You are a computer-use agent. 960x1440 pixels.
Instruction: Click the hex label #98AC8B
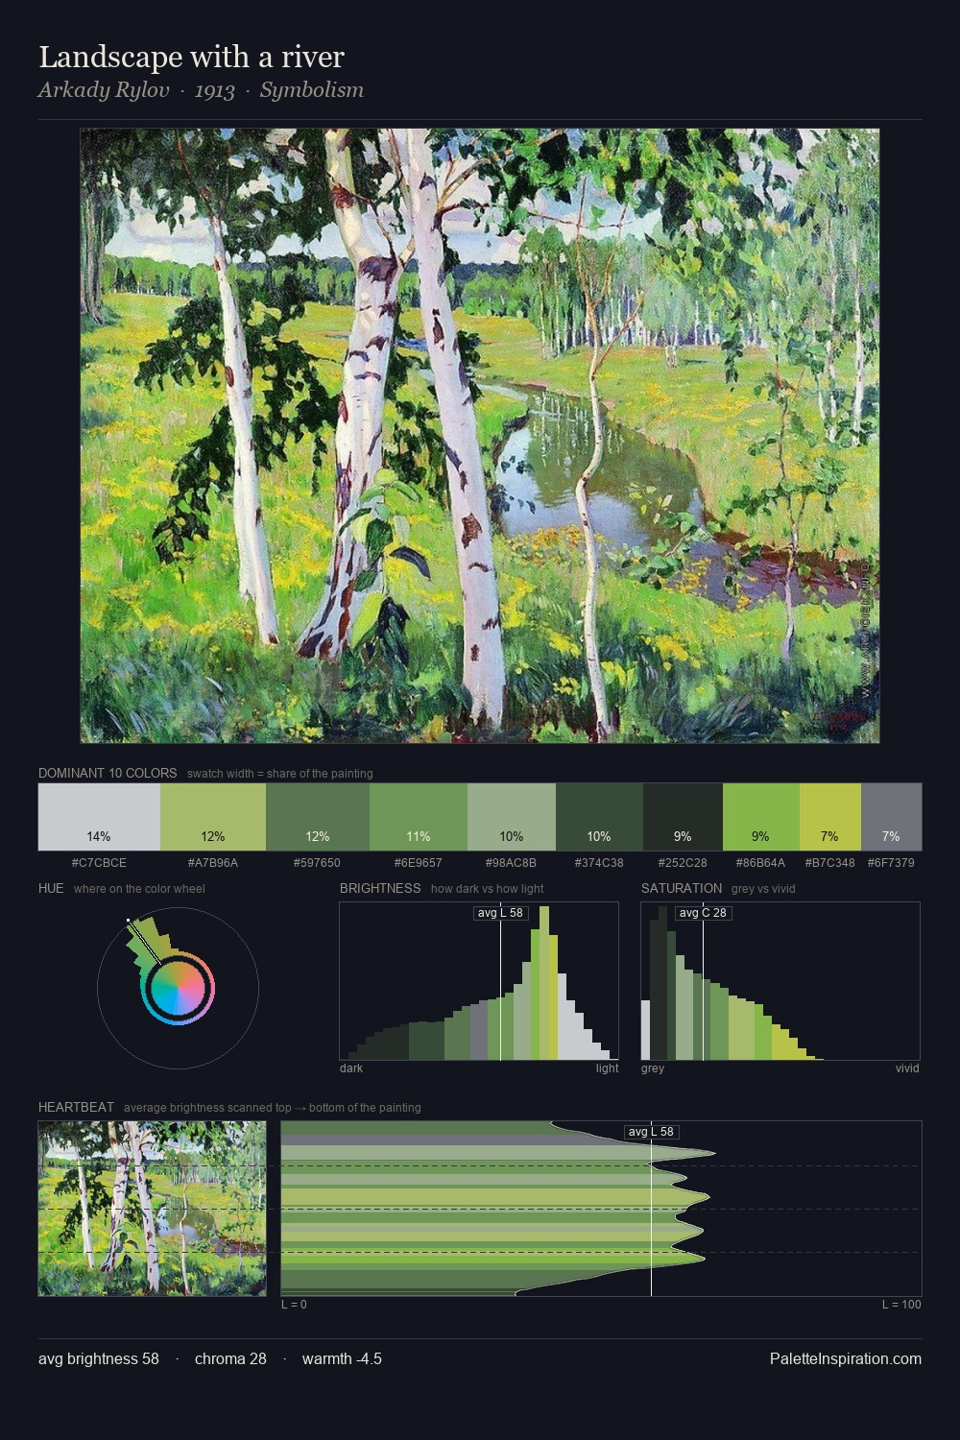512,862
